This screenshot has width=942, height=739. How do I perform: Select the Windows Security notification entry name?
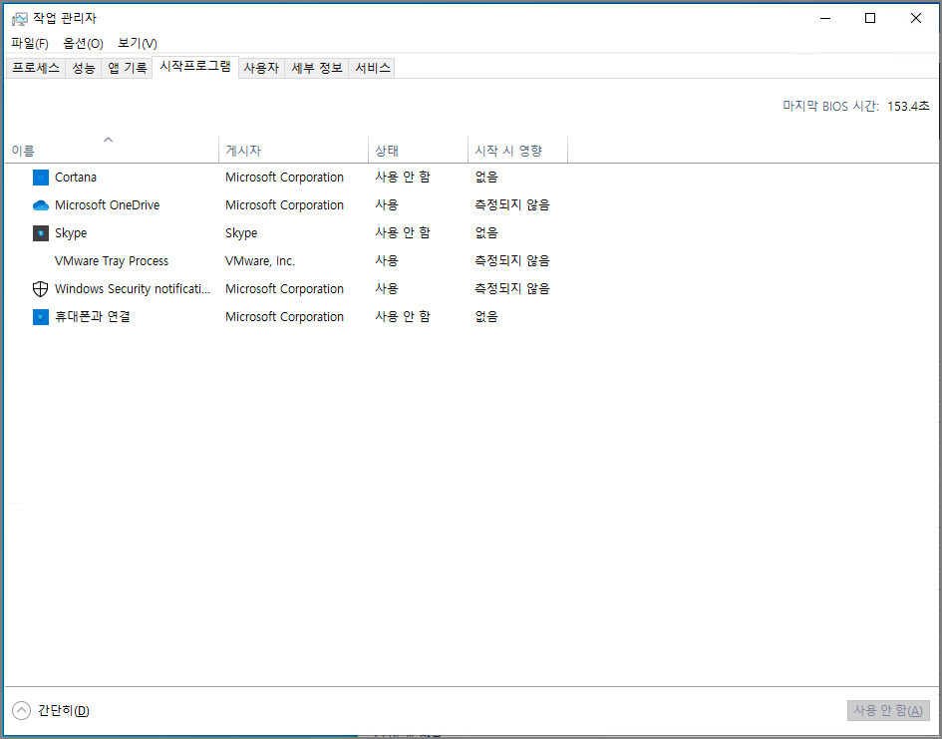(x=133, y=289)
